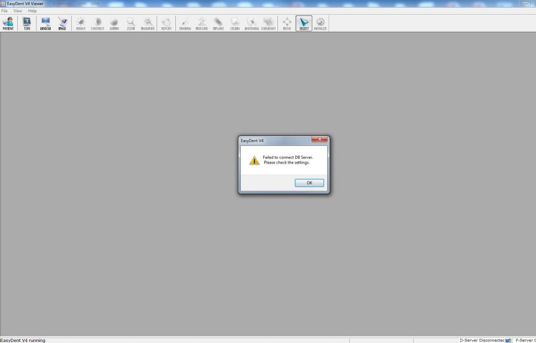The image size is (536, 343).
Task: Select the Image tool
Action: coord(62,24)
